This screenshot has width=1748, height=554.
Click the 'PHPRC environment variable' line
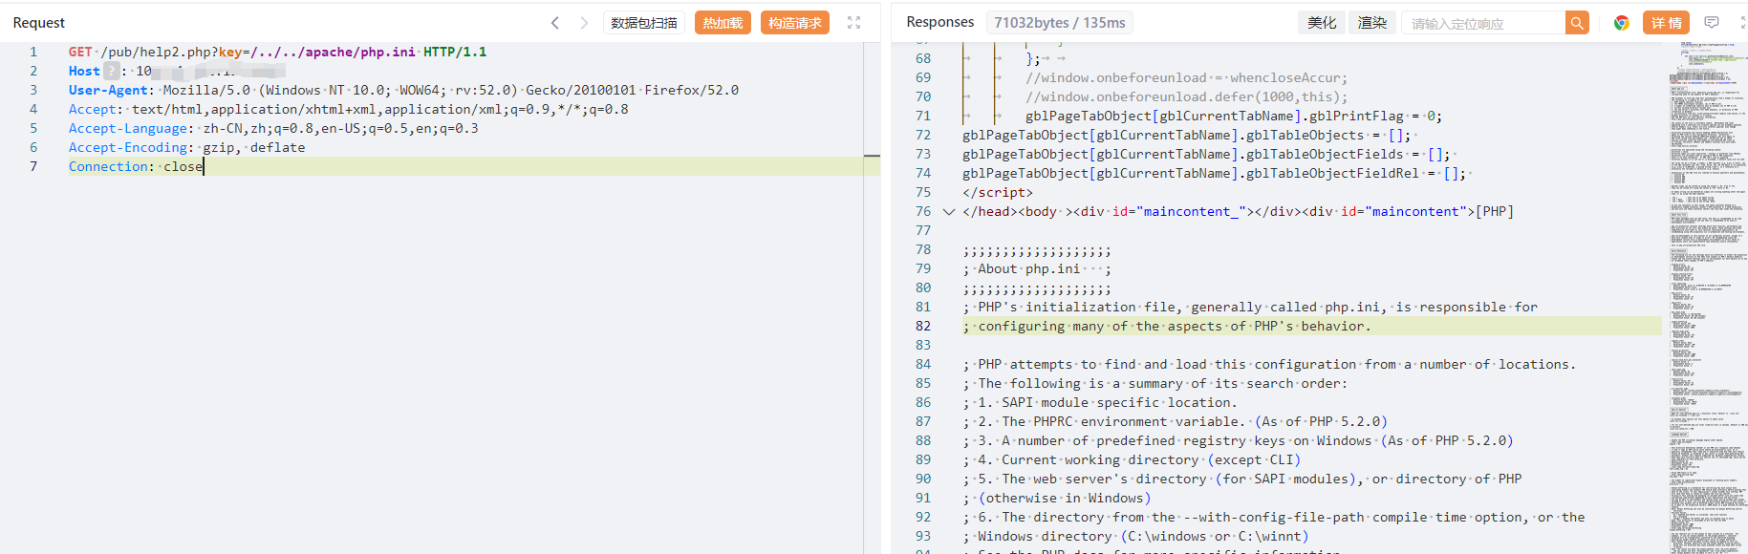[x=1175, y=422]
